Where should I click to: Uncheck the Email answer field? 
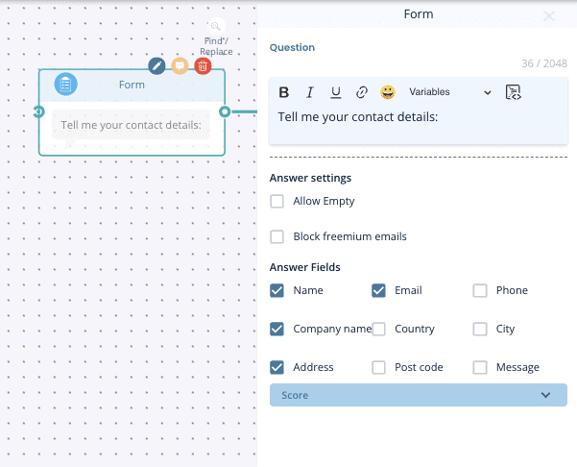pos(378,290)
